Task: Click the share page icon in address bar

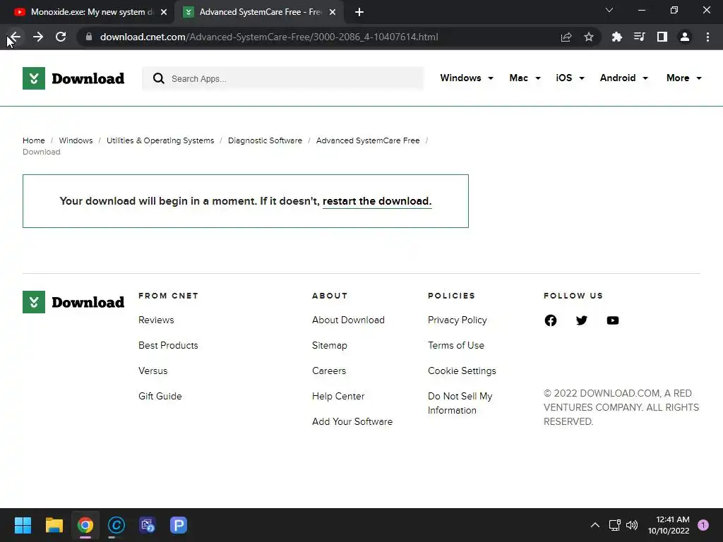Action: 566,37
